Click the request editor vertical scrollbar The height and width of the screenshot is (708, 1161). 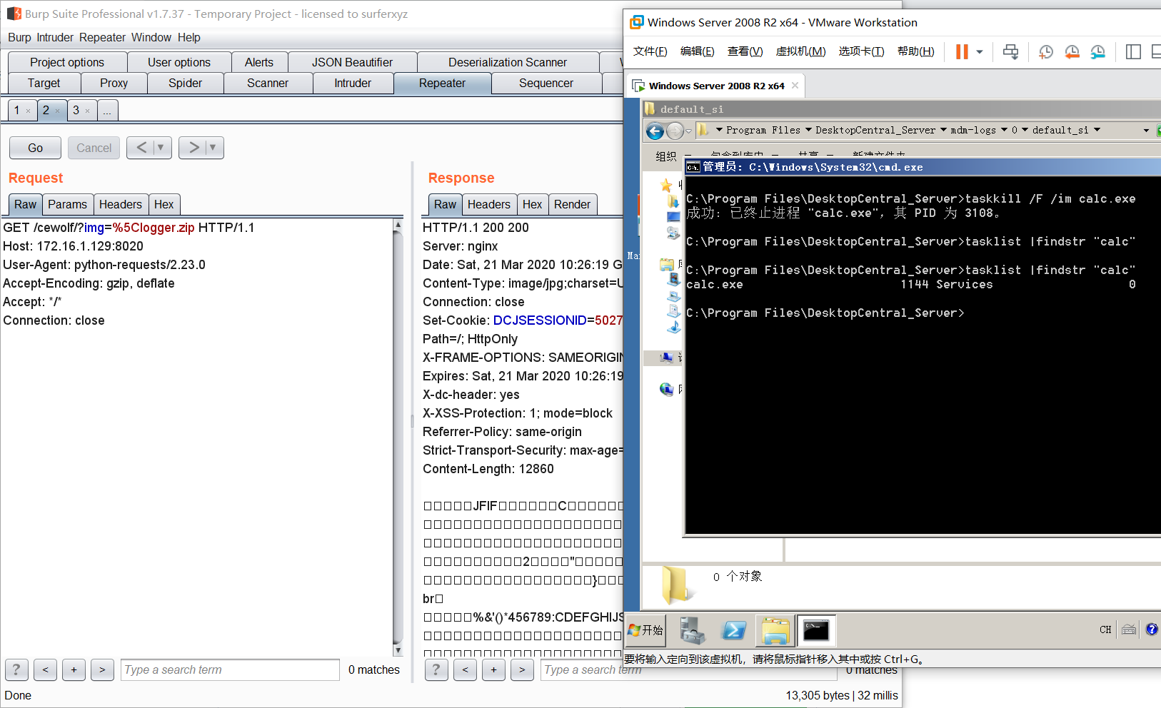tap(398, 438)
